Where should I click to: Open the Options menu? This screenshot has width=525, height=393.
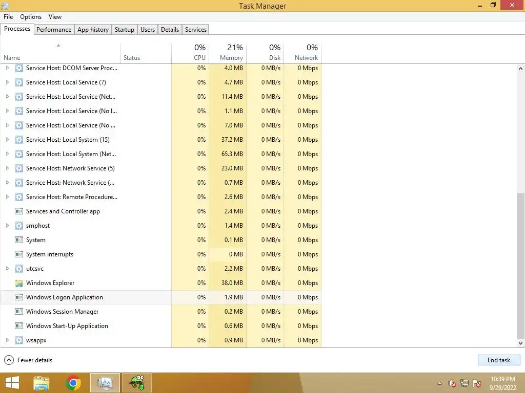click(31, 17)
